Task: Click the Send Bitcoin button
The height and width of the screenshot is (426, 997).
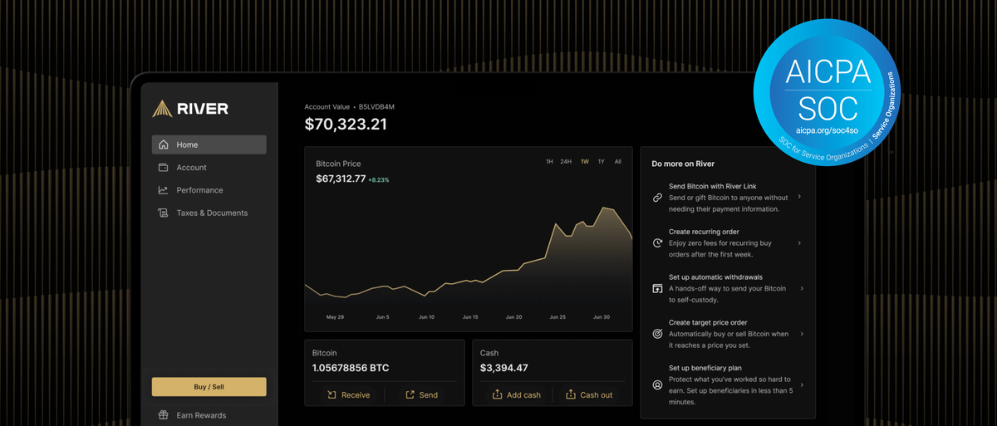Action: pyautogui.click(x=421, y=395)
